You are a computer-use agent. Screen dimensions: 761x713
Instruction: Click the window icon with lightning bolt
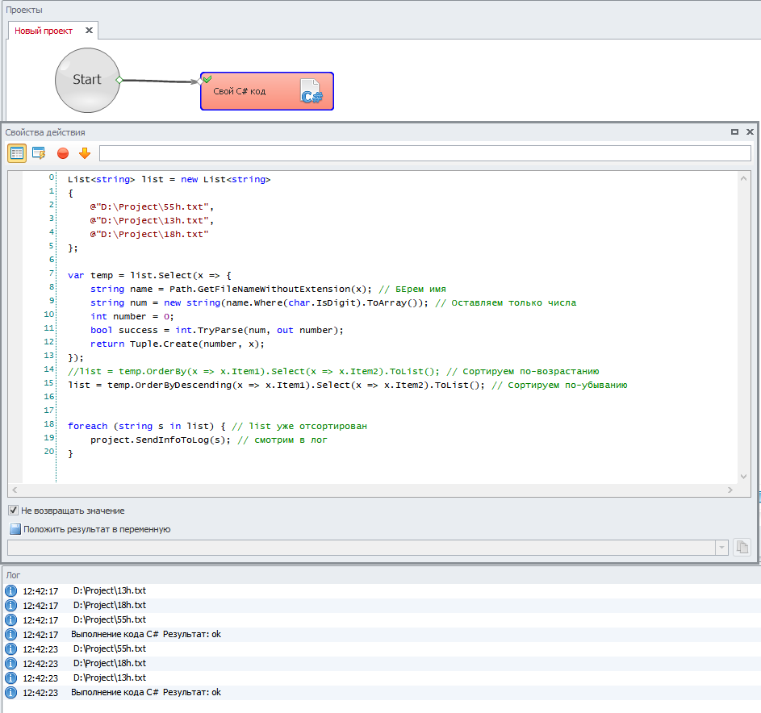pyautogui.click(x=39, y=153)
